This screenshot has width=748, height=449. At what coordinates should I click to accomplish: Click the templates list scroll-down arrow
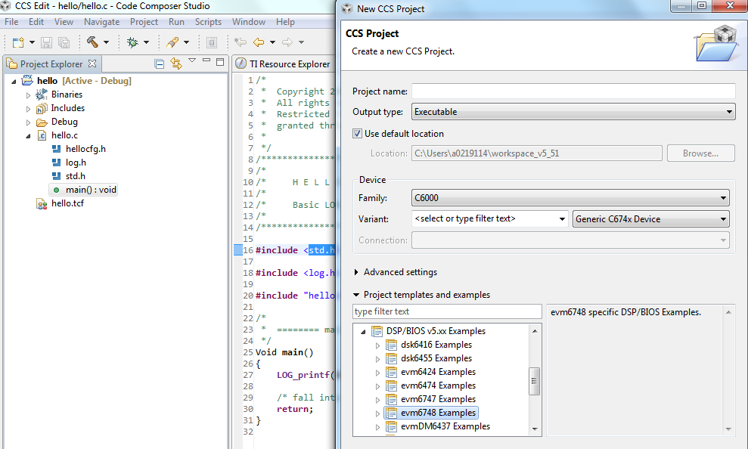point(535,429)
